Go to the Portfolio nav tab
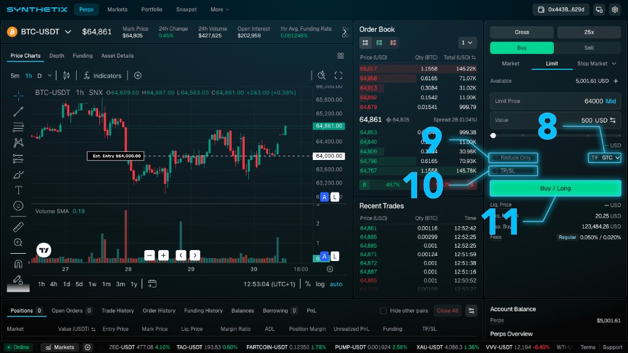This screenshot has height=353, width=628. pyautogui.click(x=152, y=10)
